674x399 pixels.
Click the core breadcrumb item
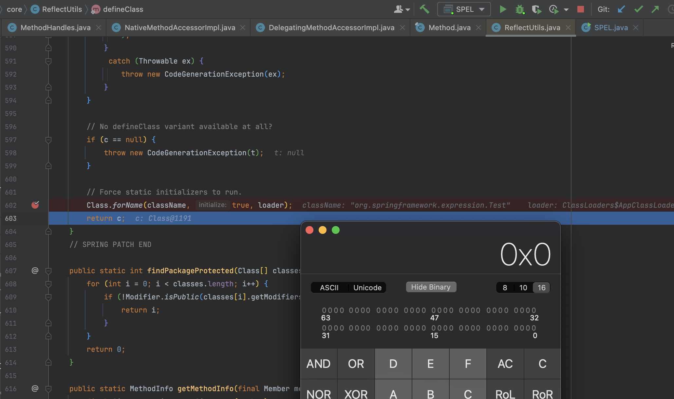click(14, 9)
